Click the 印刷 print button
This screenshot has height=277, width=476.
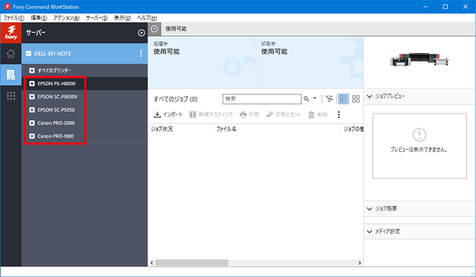click(x=250, y=115)
